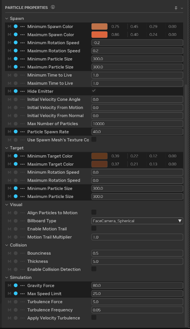Click blue override dot for Maximum Target Color
Viewport: 190px width, 329px height.
[x=16, y=164]
